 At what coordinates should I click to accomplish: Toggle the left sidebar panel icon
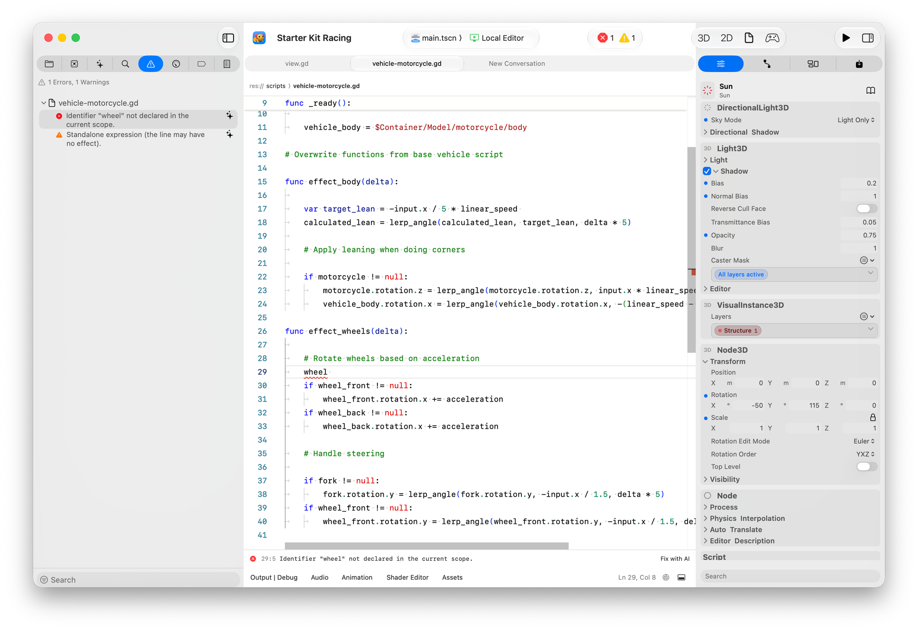[x=228, y=38]
